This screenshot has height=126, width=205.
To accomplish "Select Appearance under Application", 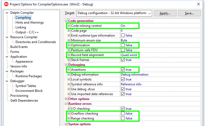I will 24,62.
